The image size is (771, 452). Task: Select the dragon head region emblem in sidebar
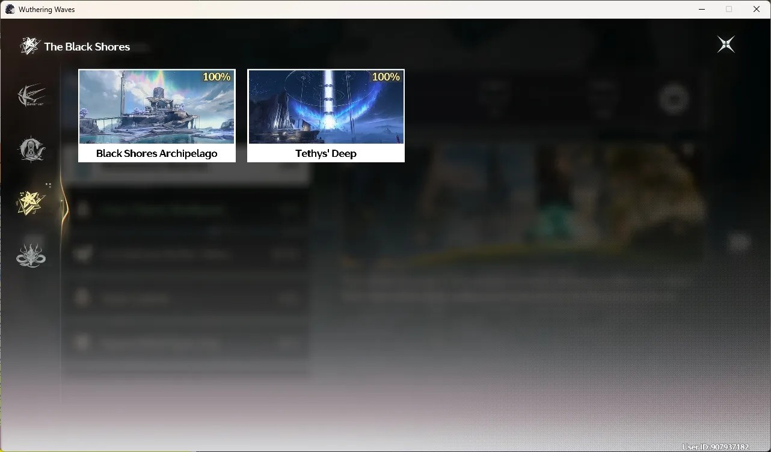pyautogui.click(x=31, y=255)
